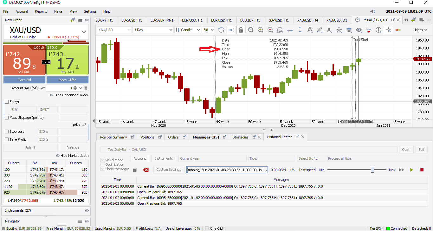Start the test with green play button
The height and width of the screenshot is (231, 433).
411,170
